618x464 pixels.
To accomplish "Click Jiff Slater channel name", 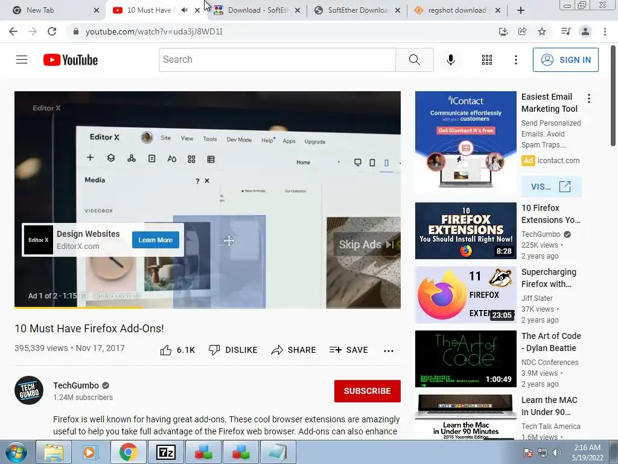I will [x=537, y=298].
